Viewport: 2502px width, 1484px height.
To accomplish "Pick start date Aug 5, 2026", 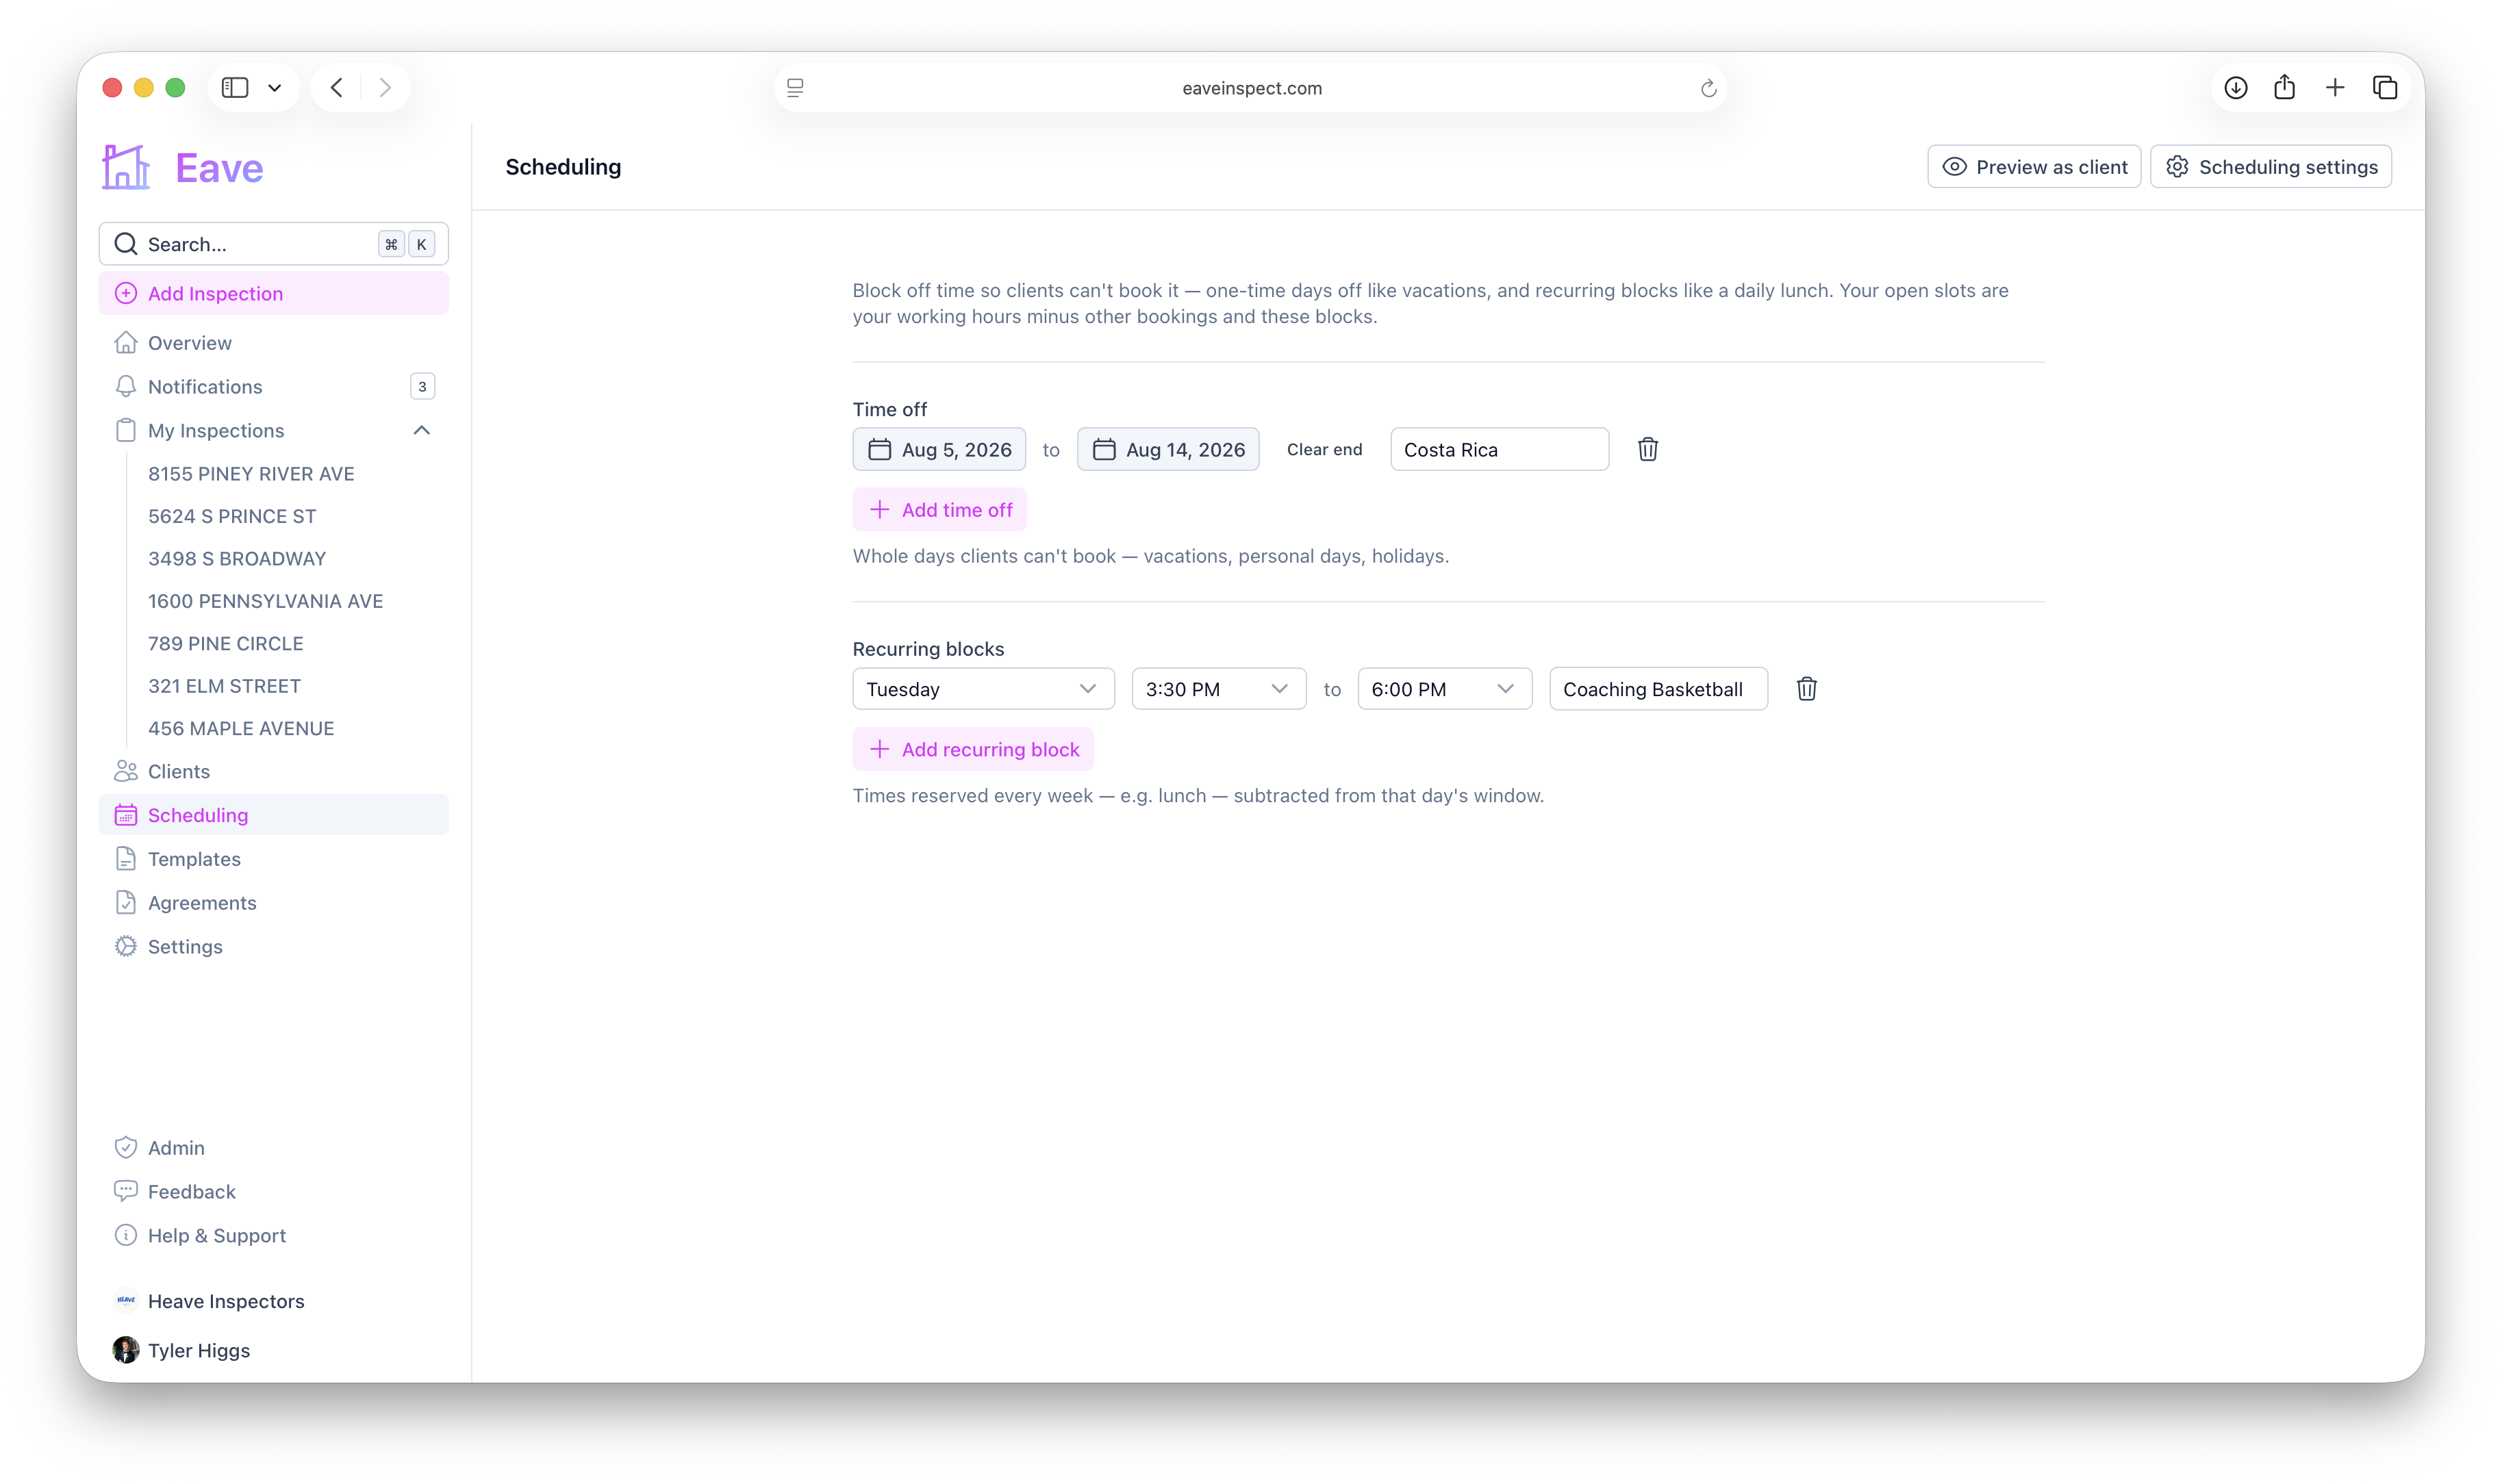I will [939, 450].
